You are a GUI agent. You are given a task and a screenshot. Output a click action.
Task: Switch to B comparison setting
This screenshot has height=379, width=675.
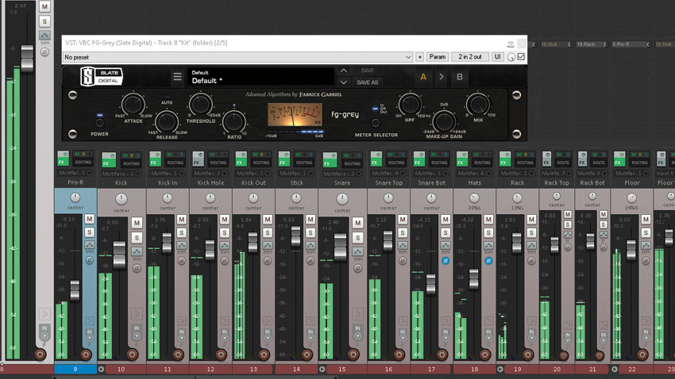pos(459,77)
